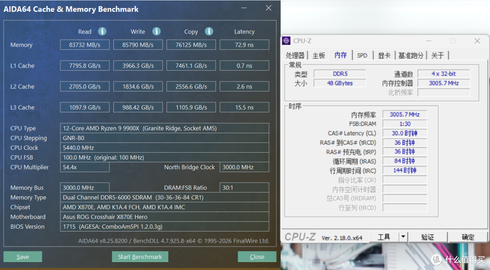Open the SPD tab in CPU-Z
Image resolution: width=490 pixels, height=270 pixels.
pyautogui.click(x=362, y=55)
